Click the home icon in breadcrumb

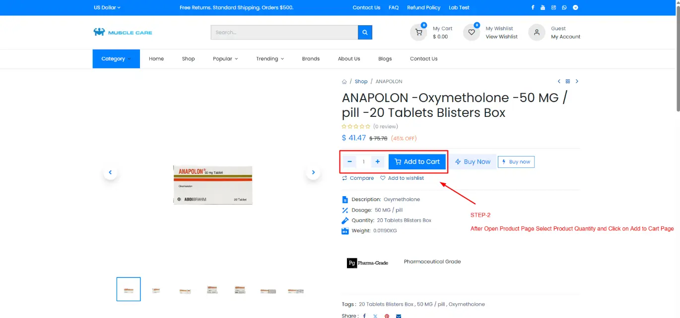pos(344,82)
